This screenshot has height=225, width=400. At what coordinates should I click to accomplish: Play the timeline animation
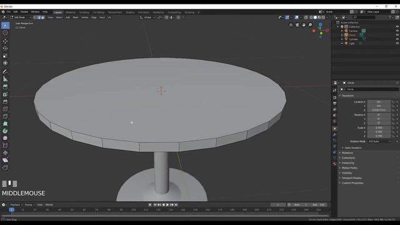[167, 205]
